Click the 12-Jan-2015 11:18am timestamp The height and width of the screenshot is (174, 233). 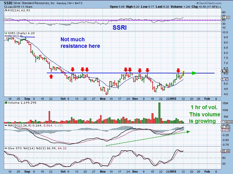point(18,7)
